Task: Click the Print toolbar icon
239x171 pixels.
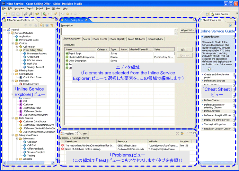Action: 18,14
